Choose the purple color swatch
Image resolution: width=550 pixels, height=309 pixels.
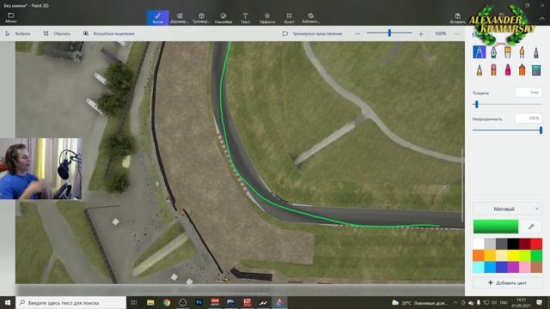tap(513, 267)
